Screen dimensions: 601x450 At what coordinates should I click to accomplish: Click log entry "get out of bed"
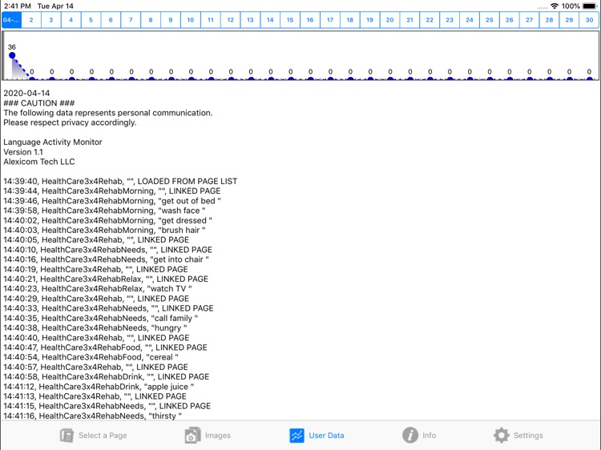[112, 201]
